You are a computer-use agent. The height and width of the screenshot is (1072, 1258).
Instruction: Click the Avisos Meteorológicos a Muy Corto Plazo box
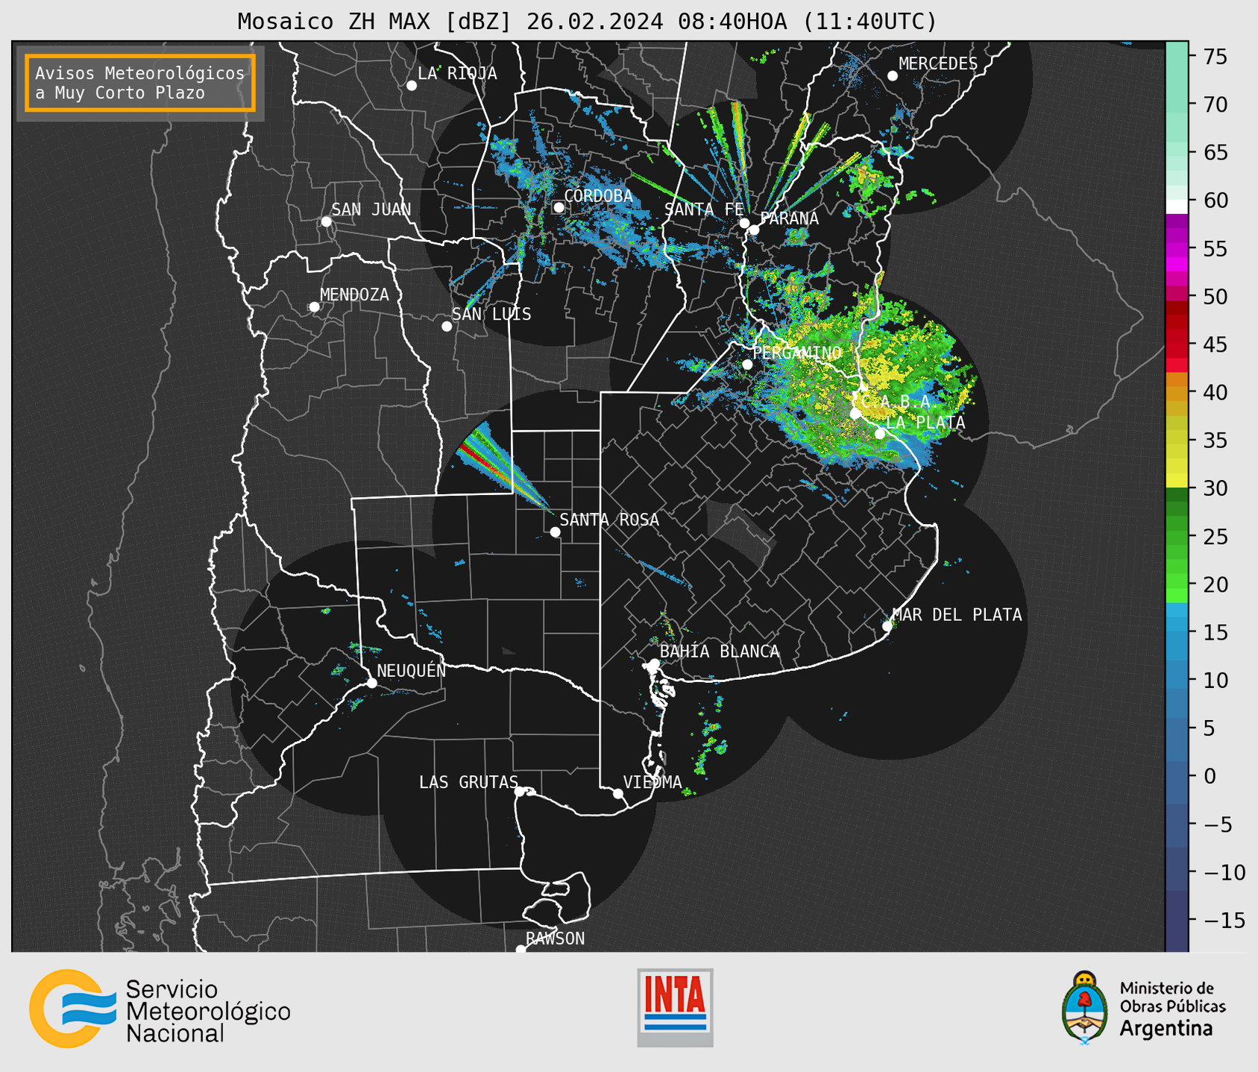[140, 83]
